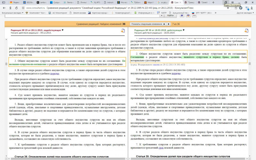
Task: Switch to the Lenta.ru tab
Action: [42, 3]
